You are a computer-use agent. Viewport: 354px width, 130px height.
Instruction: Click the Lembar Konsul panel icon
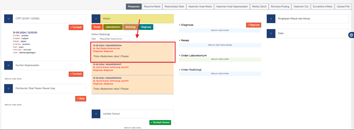coord(96,114)
